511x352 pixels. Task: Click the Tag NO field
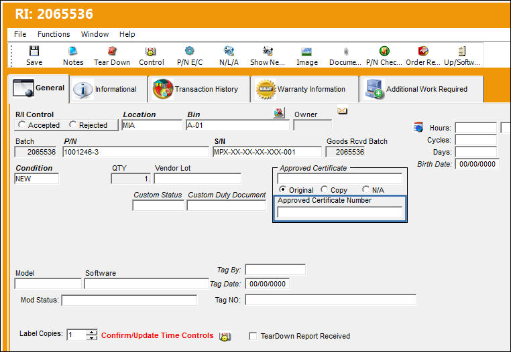click(331, 300)
